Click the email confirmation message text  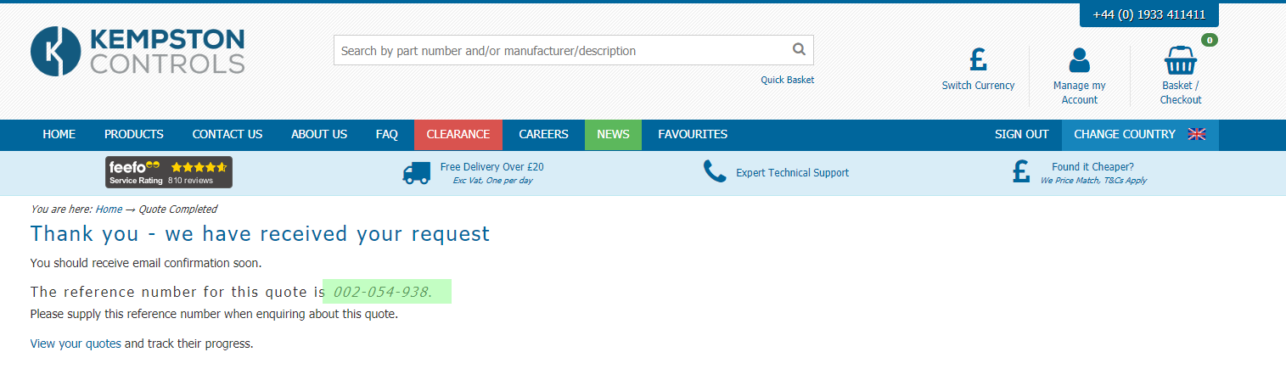click(x=146, y=263)
